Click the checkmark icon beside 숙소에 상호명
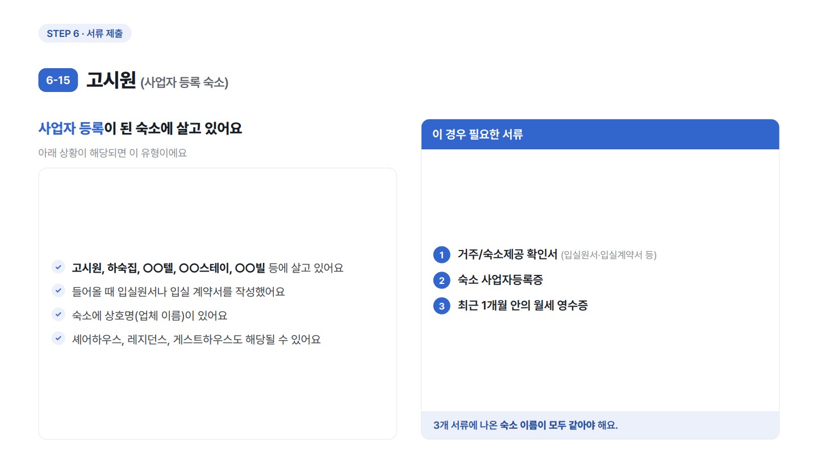Viewport: 818px width, 460px height. [x=58, y=315]
